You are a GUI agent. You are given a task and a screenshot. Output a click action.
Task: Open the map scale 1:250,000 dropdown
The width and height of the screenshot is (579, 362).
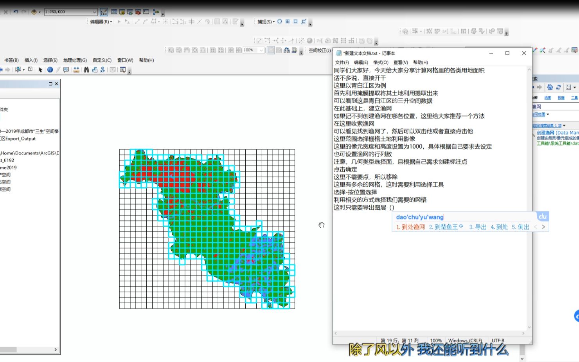71,12
